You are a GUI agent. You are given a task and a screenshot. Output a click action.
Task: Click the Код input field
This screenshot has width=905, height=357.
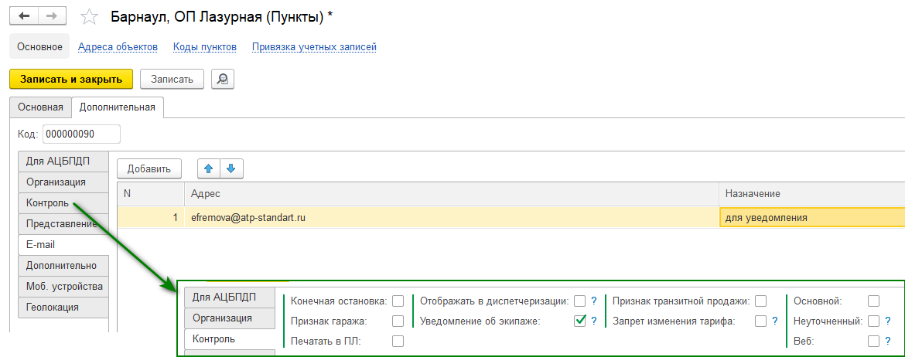coord(81,134)
